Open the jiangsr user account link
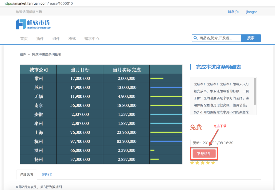The width and height of the screenshot is (275, 190). (x=251, y=12)
